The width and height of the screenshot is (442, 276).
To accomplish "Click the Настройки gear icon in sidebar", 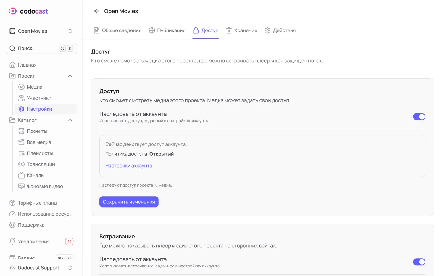I will [x=21, y=109].
